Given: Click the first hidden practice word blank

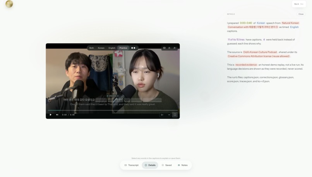Looking at the screenshot, I should [x=101, y=100].
